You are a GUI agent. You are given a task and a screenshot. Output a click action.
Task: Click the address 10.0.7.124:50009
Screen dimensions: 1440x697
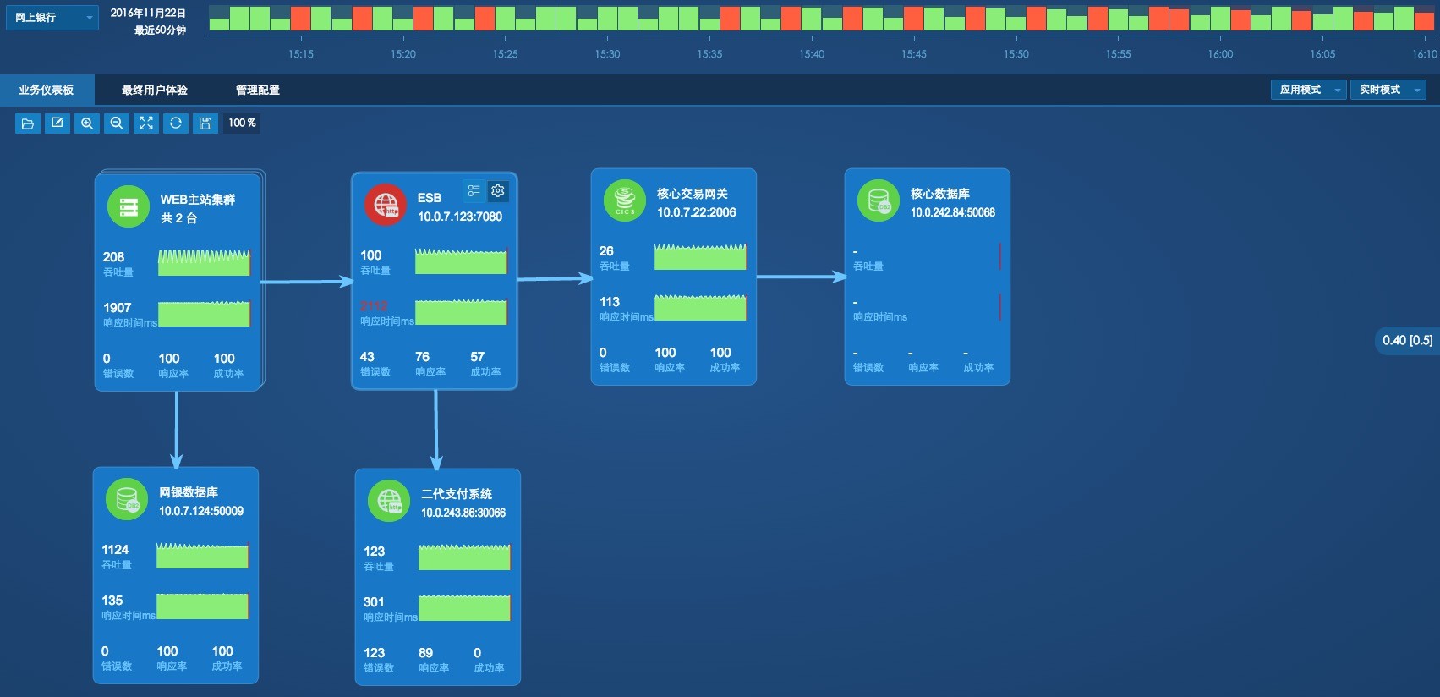201,511
